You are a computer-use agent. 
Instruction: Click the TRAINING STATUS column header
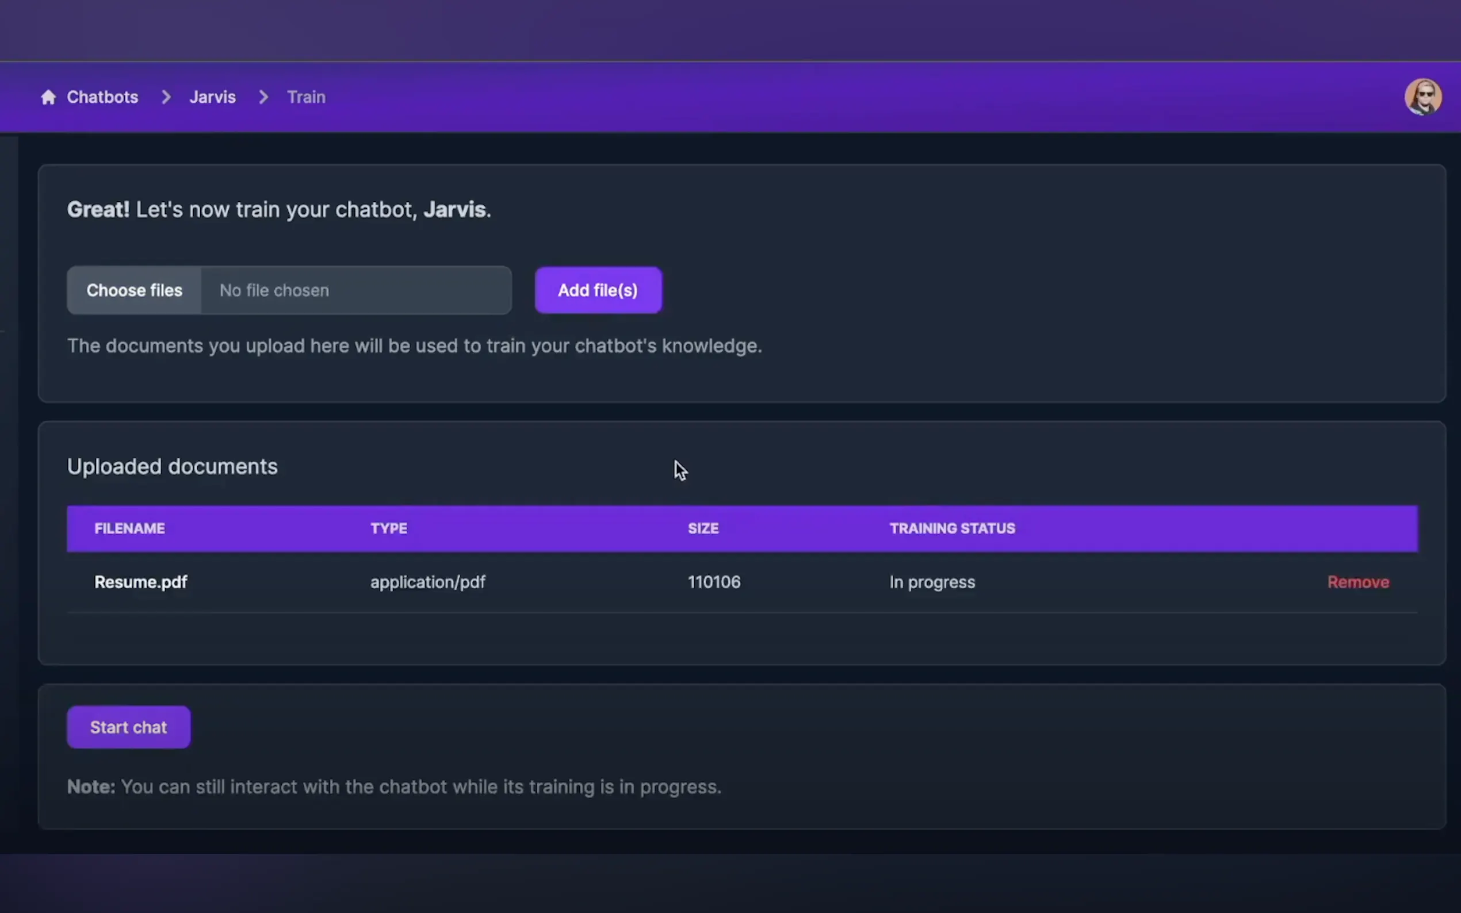[952, 528]
